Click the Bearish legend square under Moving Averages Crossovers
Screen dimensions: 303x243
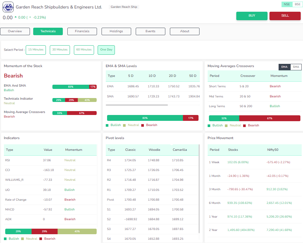[245, 125]
